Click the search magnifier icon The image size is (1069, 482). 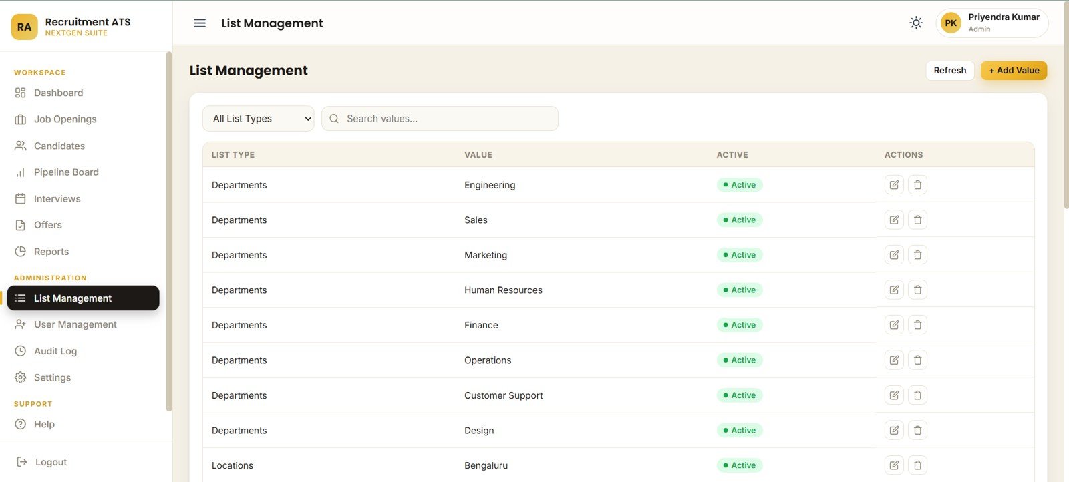pyautogui.click(x=334, y=119)
